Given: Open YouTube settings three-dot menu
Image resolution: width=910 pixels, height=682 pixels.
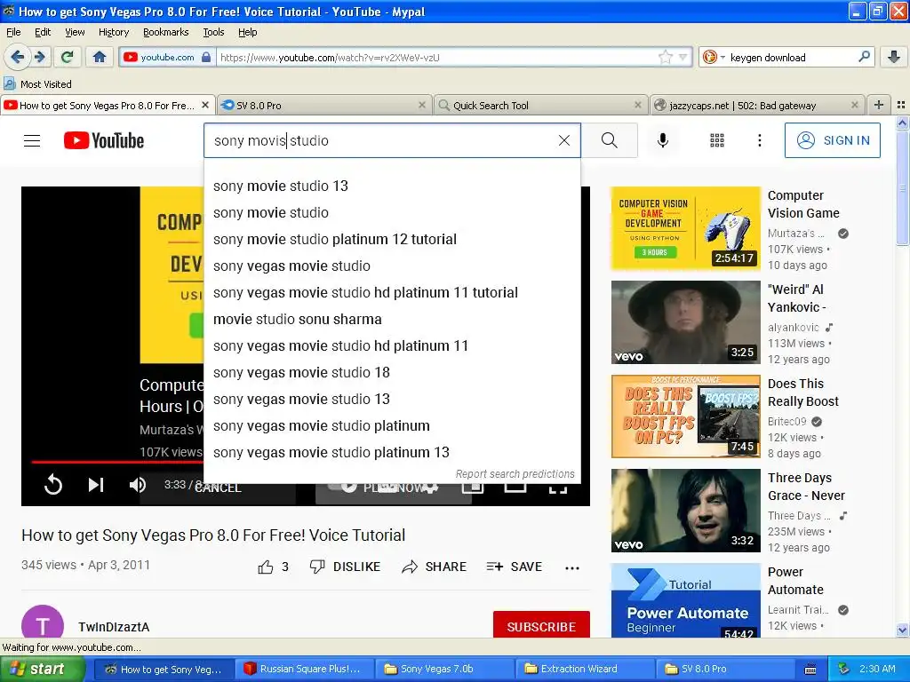Looking at the screenshot, I should 759,140.
